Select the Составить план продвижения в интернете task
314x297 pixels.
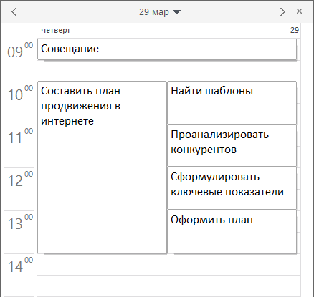click(x=102, y=167)
